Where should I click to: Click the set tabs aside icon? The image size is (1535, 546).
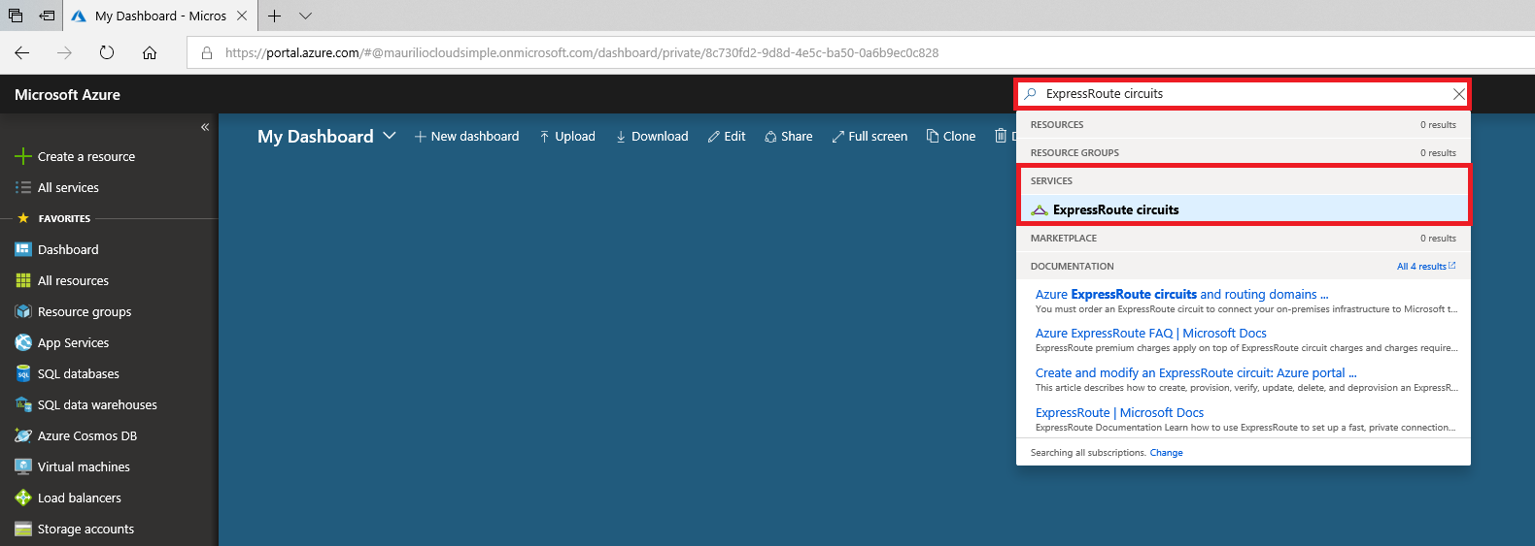(x=47, y=16)
